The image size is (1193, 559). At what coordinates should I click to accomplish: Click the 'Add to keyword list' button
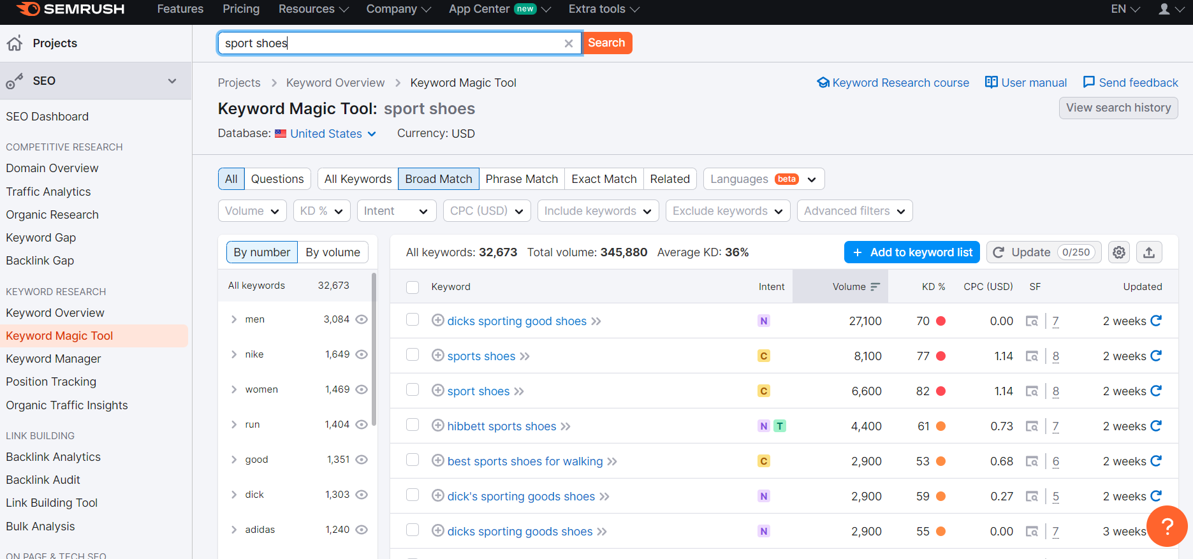point(912,252)
